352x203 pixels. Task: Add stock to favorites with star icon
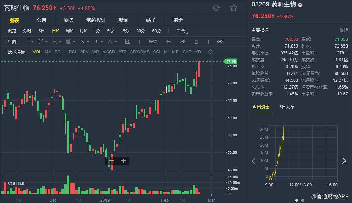click(x=234, y=8)
